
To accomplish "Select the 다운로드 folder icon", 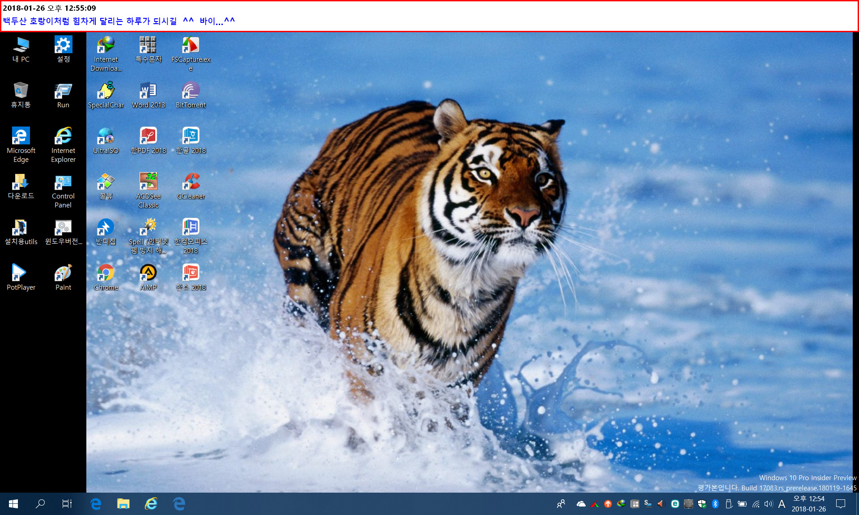I will [x=21, y=186].
